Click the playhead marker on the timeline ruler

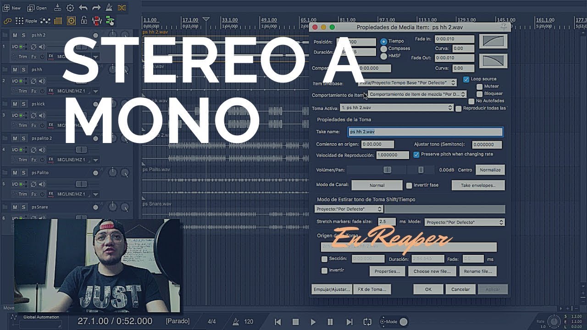click(x=206, y=20)
